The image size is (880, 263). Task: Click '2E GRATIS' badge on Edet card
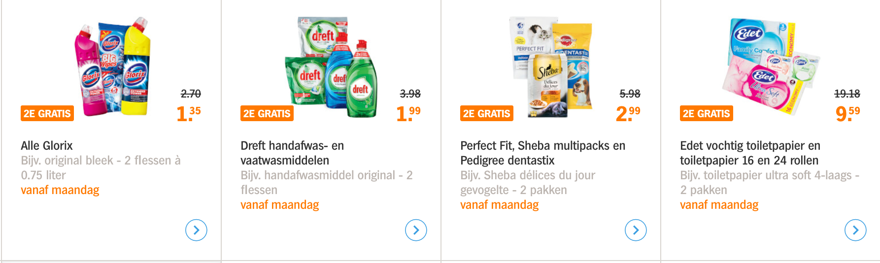707,114
